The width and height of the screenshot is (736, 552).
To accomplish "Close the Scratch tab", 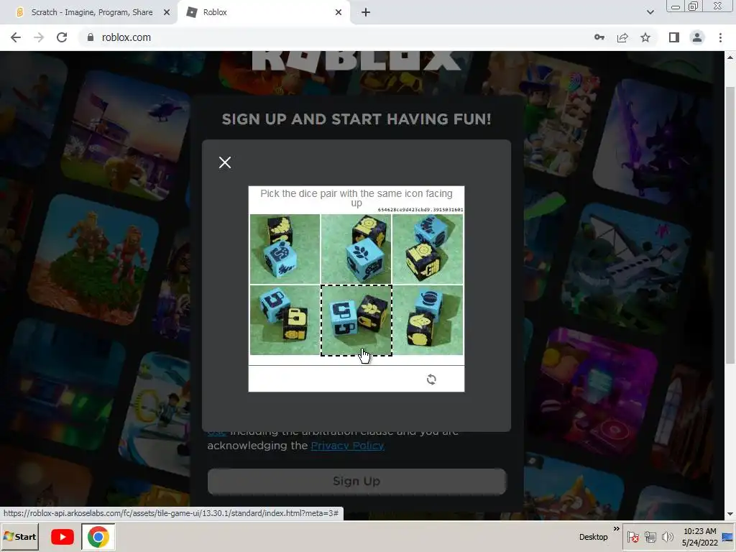I will [x=166, y=12].
